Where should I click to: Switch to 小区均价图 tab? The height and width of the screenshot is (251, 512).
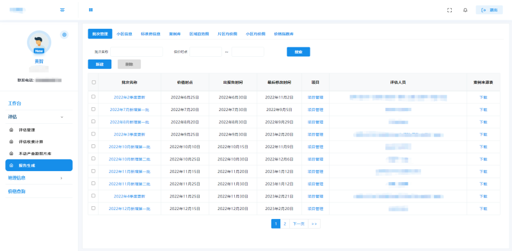coord(255,34)
